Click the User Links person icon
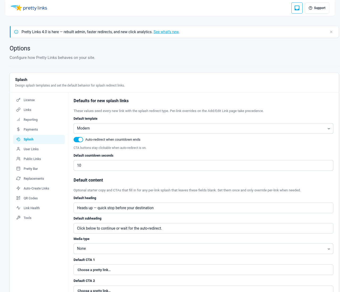 point(18,149)
